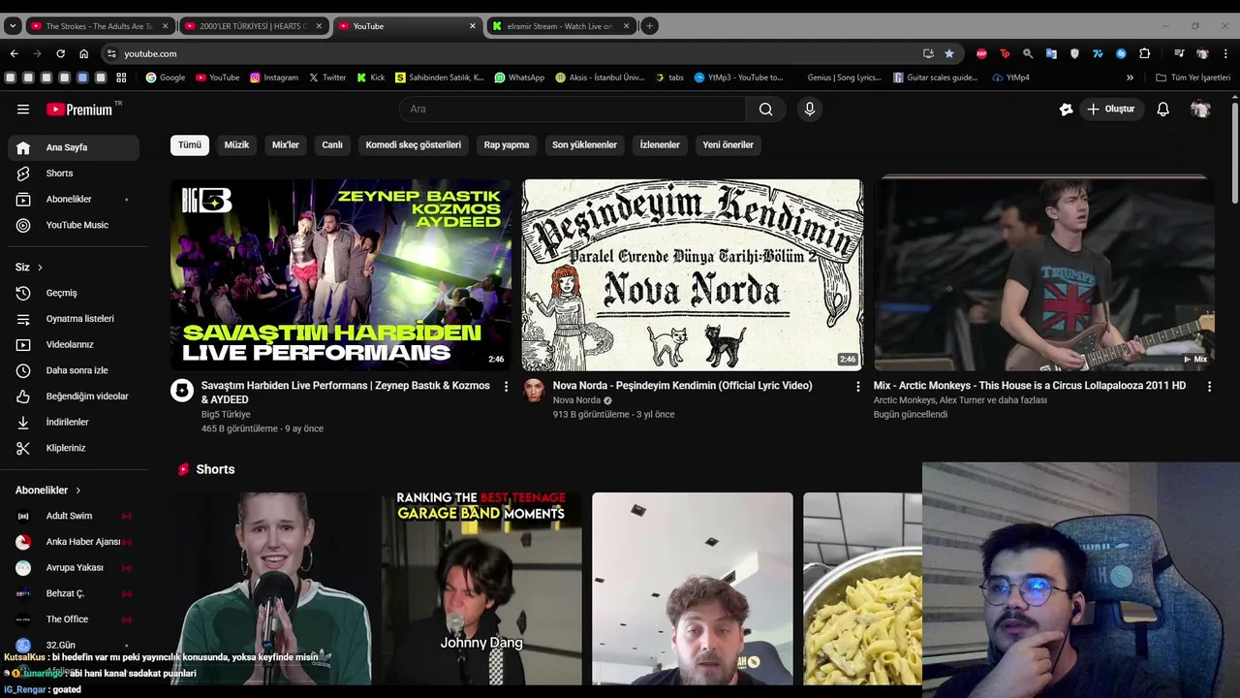Go to Ana Sayfa home
Viewport: 1240px width, 698px height.
click(74, 147)
